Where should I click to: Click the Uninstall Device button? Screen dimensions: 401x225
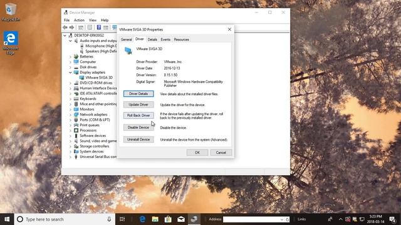click(138, 139)
